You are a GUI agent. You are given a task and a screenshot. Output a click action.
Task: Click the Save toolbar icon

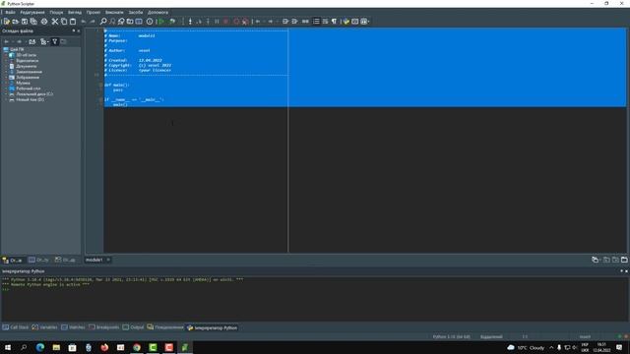click(x=25, y=22)
